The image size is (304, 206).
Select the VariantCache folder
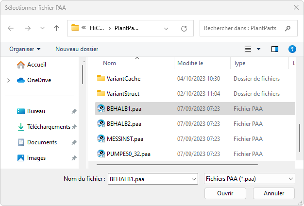coord(123,78)
